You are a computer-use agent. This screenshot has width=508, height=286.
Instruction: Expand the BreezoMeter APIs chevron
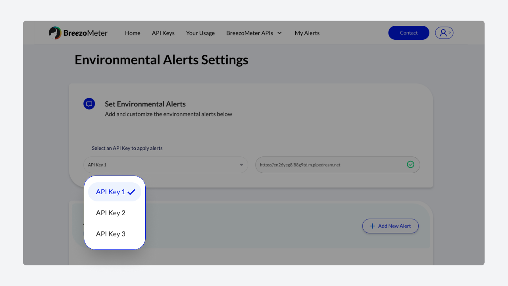click(x=279, y=33)
